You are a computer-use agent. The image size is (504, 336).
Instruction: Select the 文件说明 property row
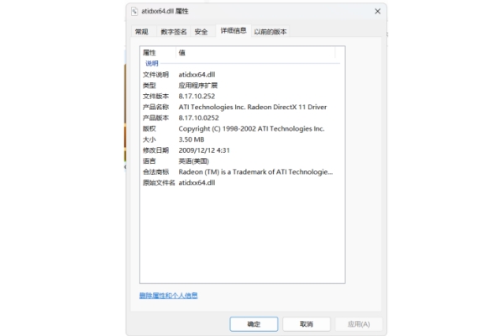click(x=156, y=75)
